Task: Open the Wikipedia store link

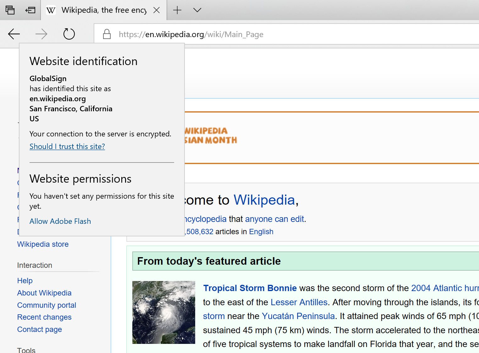Action: point(43,244)
